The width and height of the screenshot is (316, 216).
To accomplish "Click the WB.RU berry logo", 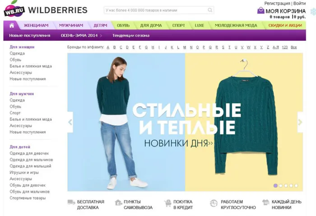I will pyautogui.click(x=14, y=9).
